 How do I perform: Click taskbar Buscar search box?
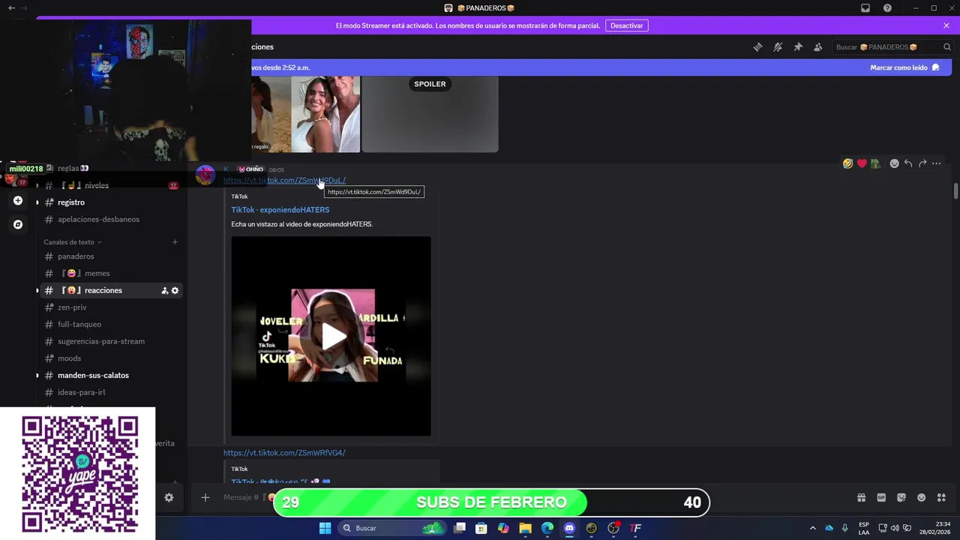tap(391, 528)
